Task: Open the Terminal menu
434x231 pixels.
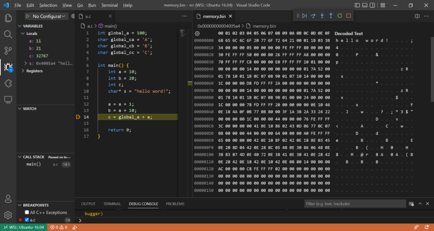Action: (109, 5)
